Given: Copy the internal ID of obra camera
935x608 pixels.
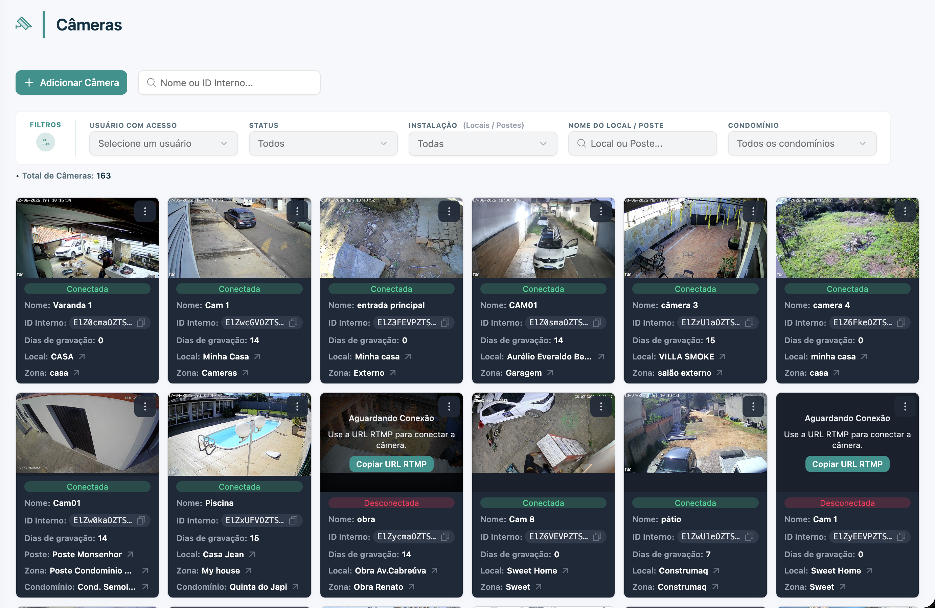Looking at the screenshot, I should tap(445, 537).
